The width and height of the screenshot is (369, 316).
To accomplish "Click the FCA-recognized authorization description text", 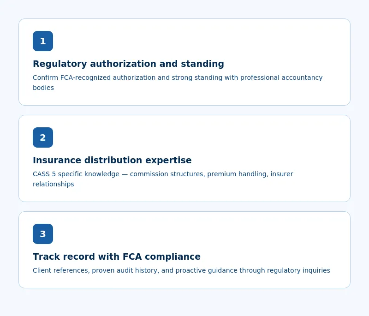I will [178, 83].
